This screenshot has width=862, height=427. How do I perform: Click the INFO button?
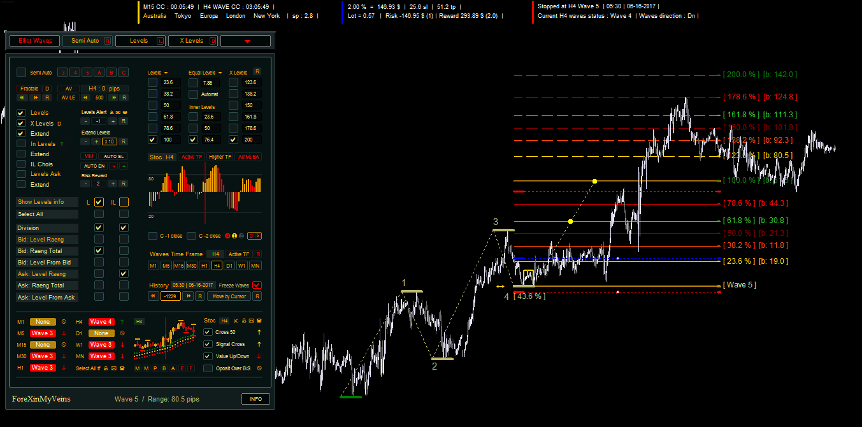tap(255, 399)
